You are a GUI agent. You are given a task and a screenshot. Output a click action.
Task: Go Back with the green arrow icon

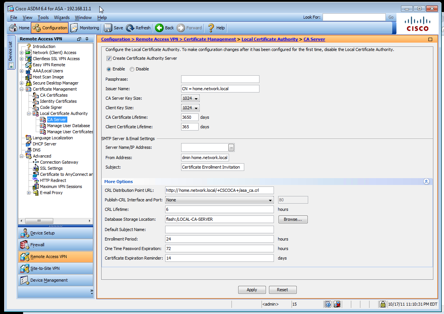pos(159,28)
